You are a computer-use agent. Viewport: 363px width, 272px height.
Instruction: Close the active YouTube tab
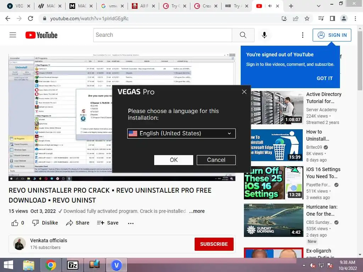pyautogui.click(x=277, y=6)
